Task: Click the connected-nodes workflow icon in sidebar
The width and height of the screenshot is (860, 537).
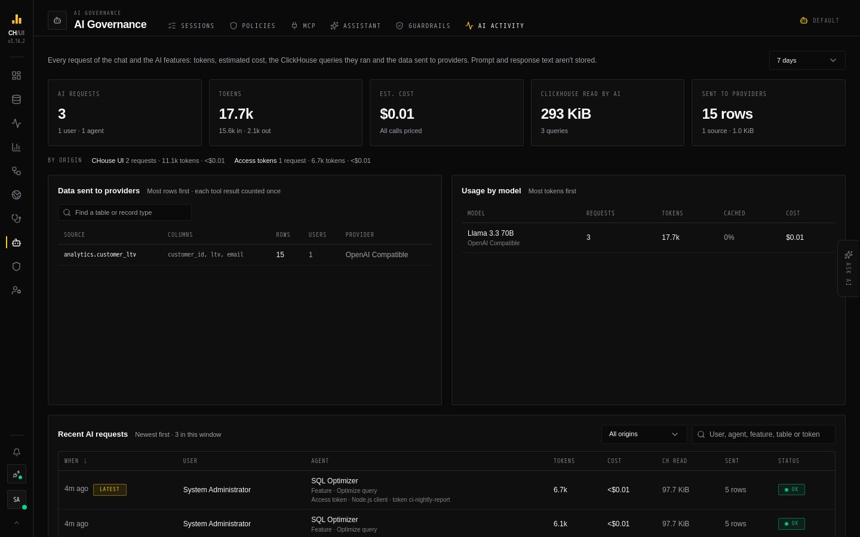Action: tap(16, 171)
